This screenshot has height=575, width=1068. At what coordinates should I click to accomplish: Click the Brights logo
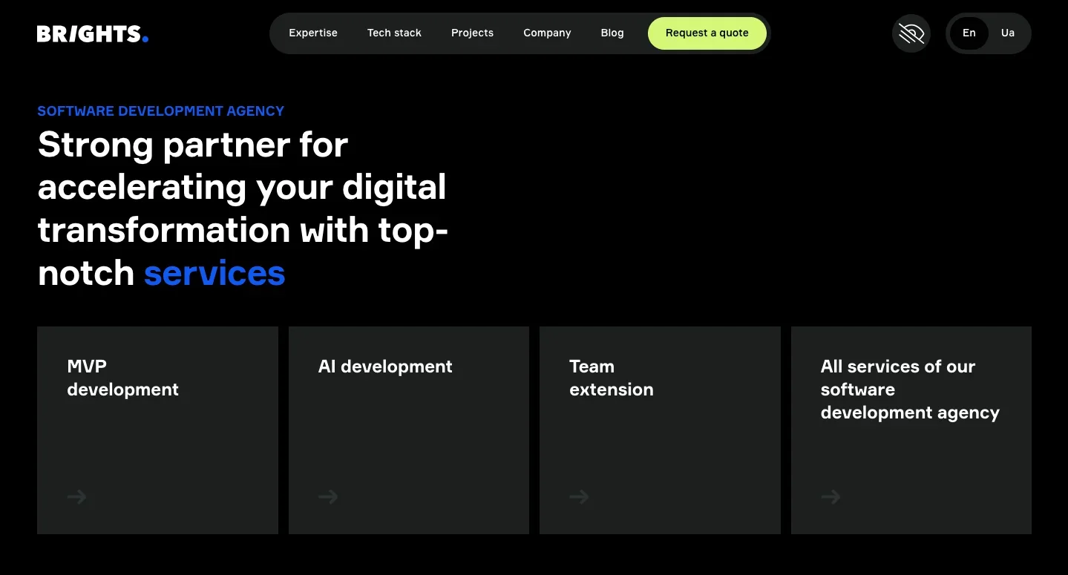click(x=93, y=34)
